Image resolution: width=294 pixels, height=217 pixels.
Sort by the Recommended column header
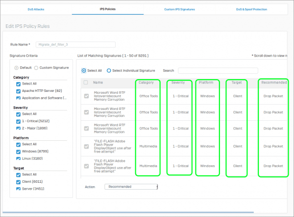click(x=274, y=83)
